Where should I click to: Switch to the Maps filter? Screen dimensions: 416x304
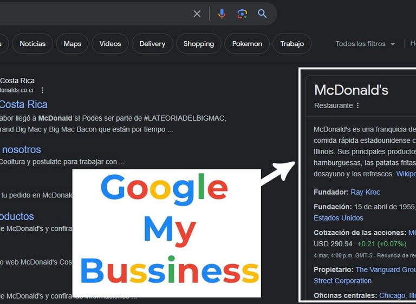(x=72, y=44)
